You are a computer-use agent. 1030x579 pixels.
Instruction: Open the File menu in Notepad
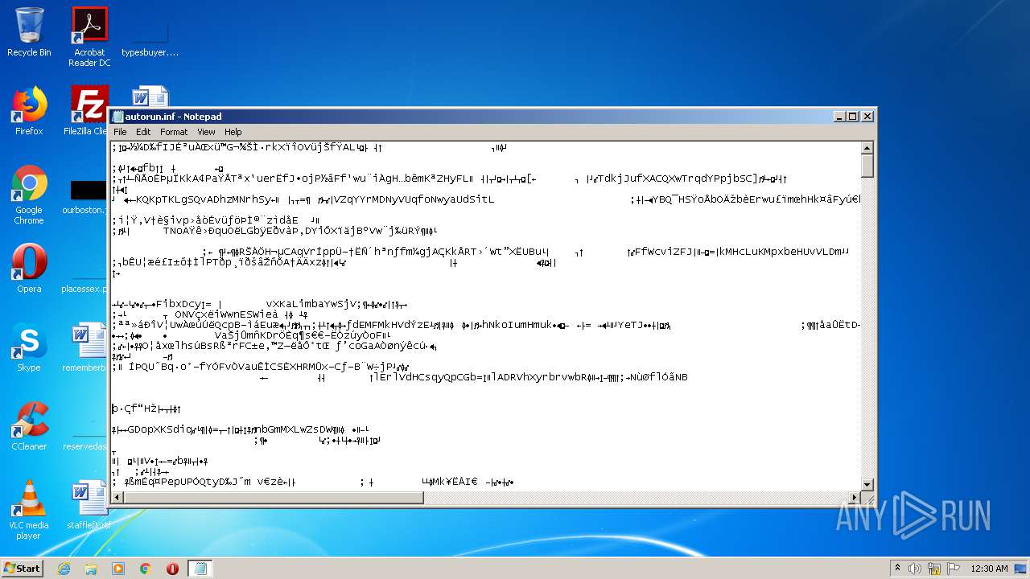pos(120,132)
